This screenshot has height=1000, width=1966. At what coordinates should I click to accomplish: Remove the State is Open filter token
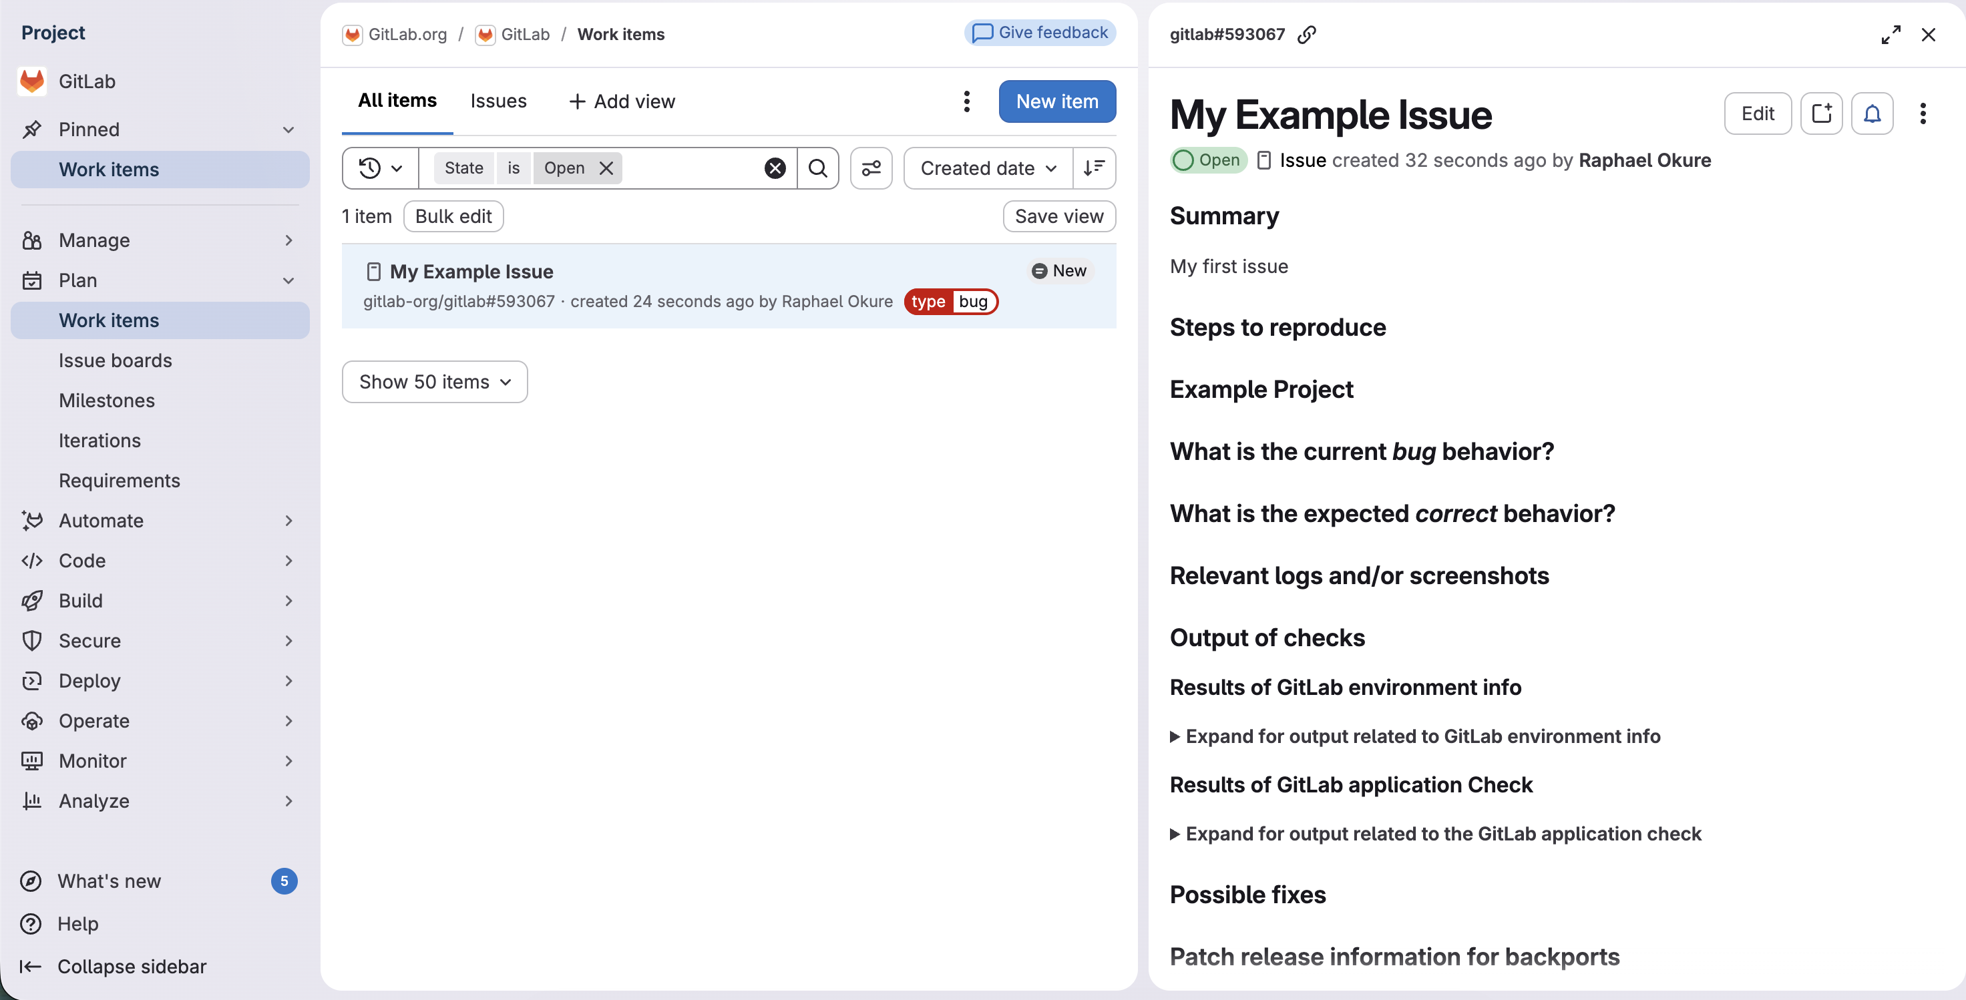click(607, 168)
